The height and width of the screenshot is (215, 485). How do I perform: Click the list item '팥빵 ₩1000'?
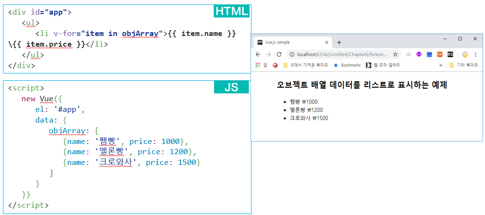coord(304,102)
